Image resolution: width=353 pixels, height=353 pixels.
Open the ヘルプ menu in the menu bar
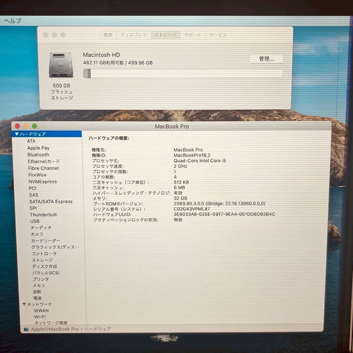(x=13, y=21)
